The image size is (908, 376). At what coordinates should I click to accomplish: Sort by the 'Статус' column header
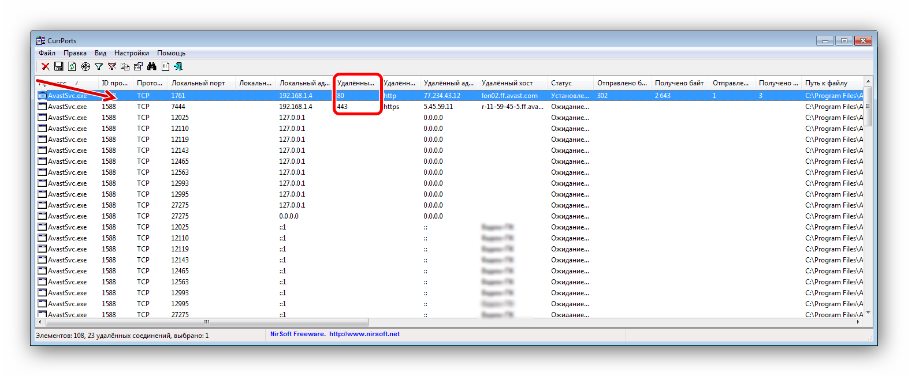click(570, 83)
